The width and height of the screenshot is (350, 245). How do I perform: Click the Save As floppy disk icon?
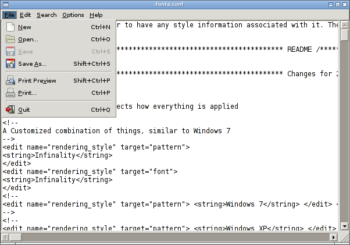click(10, 63)
